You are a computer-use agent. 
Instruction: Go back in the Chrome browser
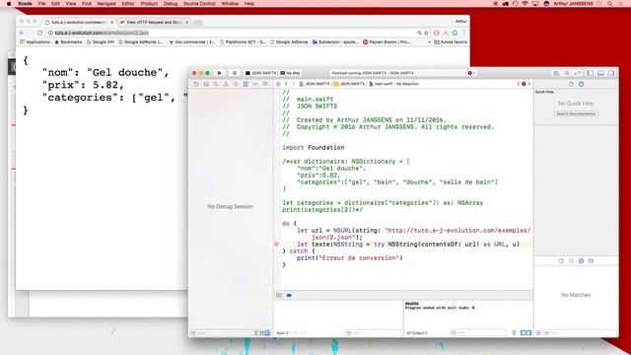pyautogui.click(x=22, y=33)
